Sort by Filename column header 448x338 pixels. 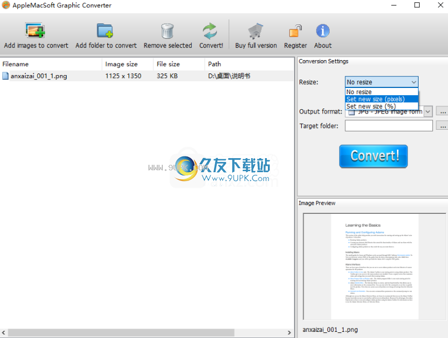tap(51, 64)
